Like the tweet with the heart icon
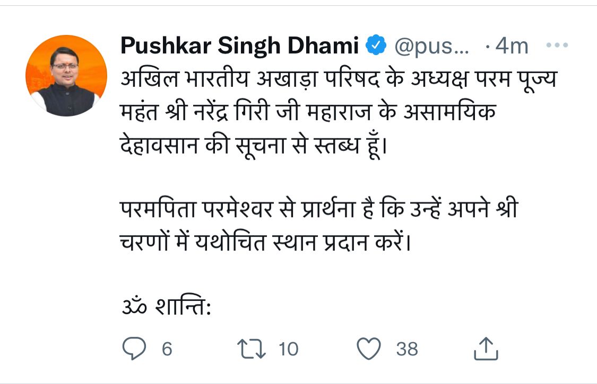Image resolution: width=597 pixels, height=384 pixels. [369, 349]
